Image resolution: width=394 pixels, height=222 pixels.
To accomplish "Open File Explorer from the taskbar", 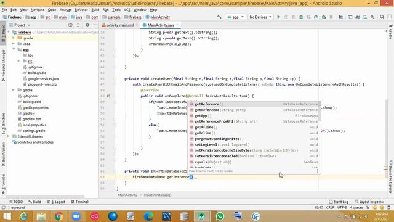I will [41, 216].
